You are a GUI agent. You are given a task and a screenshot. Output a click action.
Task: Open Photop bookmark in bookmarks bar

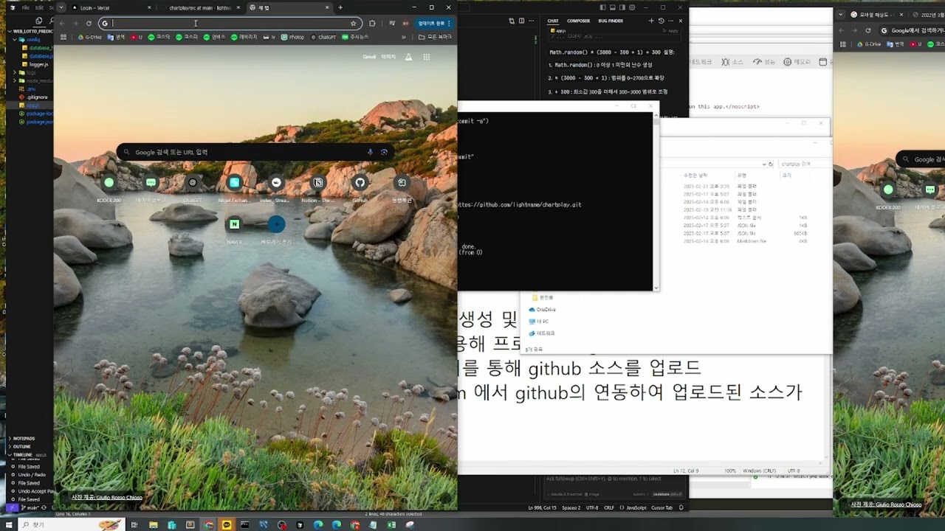293,36
